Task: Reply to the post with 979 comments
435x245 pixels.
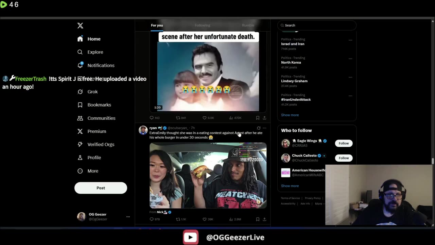Action: point(155,219)
